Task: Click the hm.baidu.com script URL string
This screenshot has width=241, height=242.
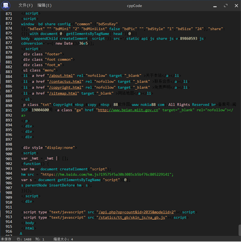Action: tap(107, 174)
